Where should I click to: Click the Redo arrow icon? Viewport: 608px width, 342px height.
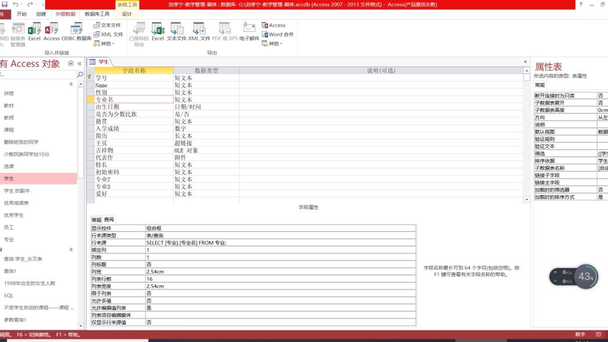pos(30,4)
